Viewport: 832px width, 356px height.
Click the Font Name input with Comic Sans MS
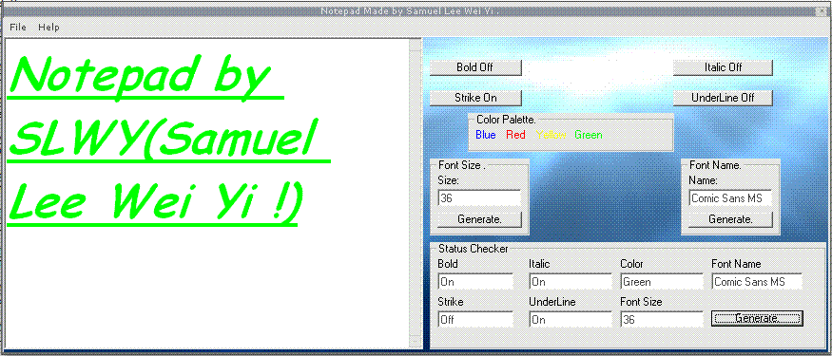[x=730, y=198]
